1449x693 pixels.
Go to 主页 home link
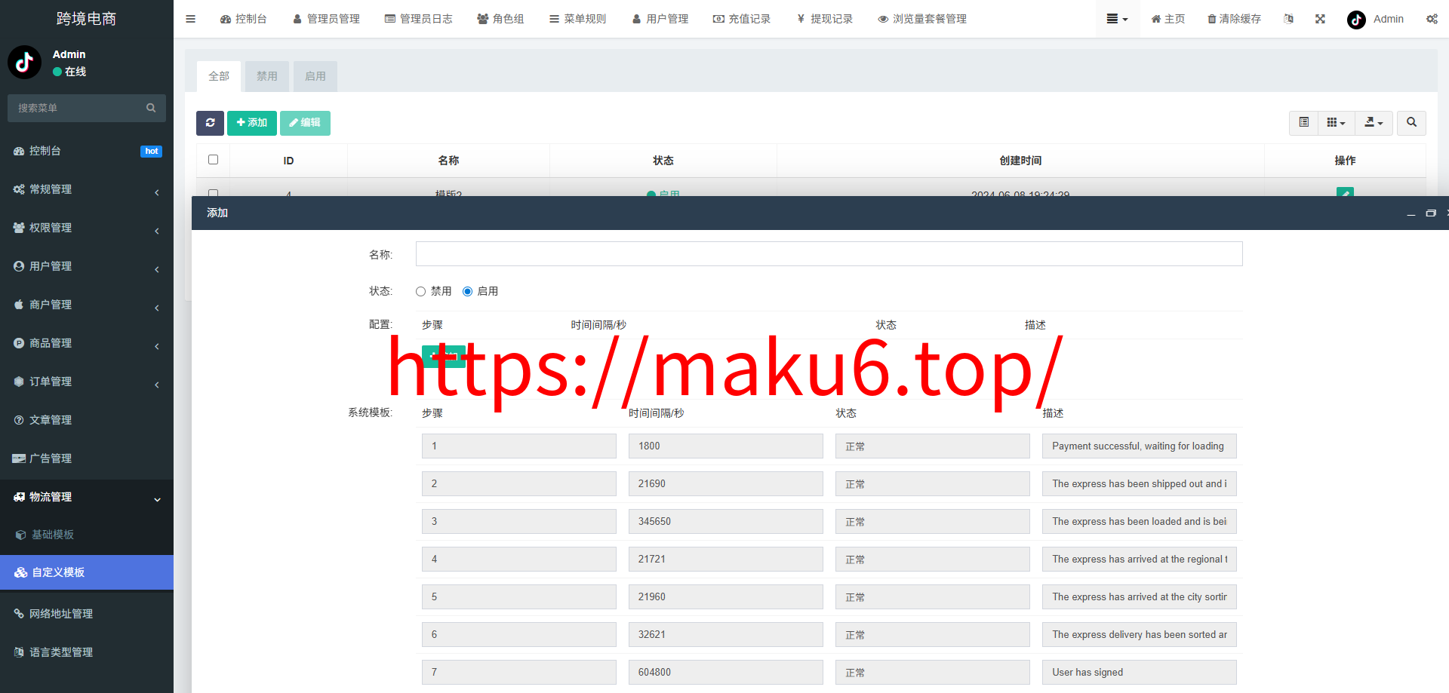(x=1168, y=19)
